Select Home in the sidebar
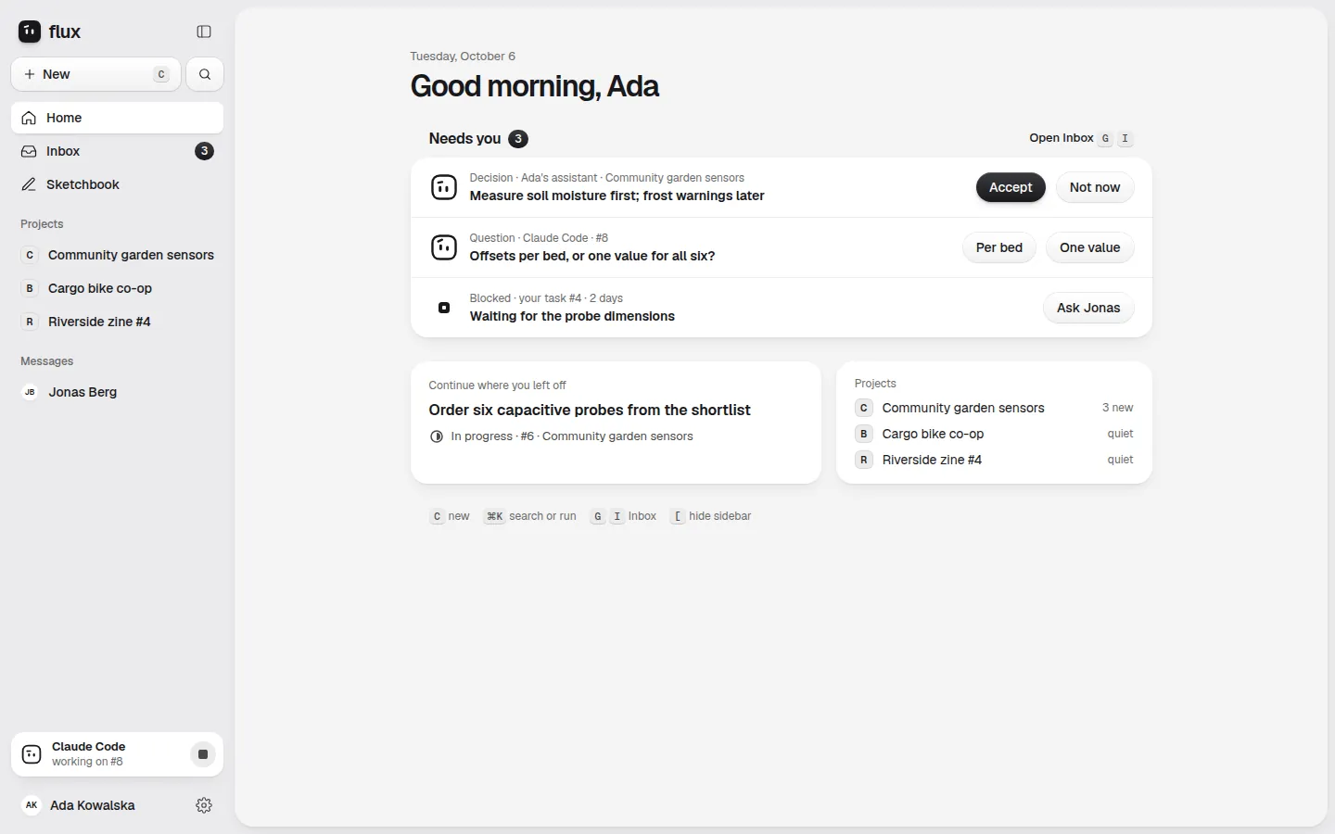This screenshot has height=834, width=1335. pyautogui.click(x=117, y=118)
